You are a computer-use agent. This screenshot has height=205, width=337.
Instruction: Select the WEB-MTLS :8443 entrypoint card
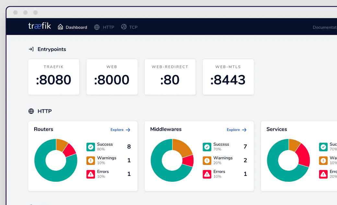point(228,77)
